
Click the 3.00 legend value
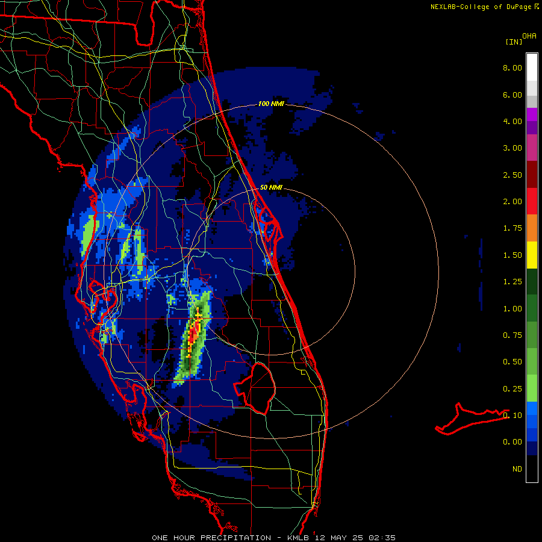point(512,148)
